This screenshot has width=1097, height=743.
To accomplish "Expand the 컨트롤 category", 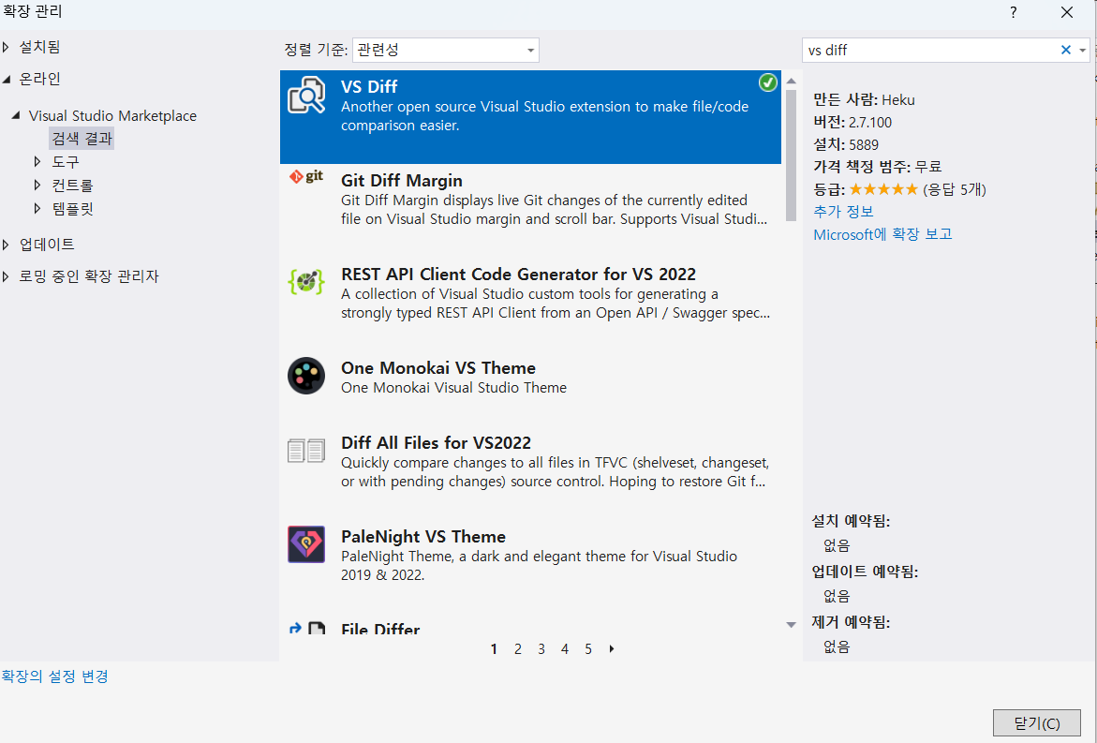I will pos(37,186).
